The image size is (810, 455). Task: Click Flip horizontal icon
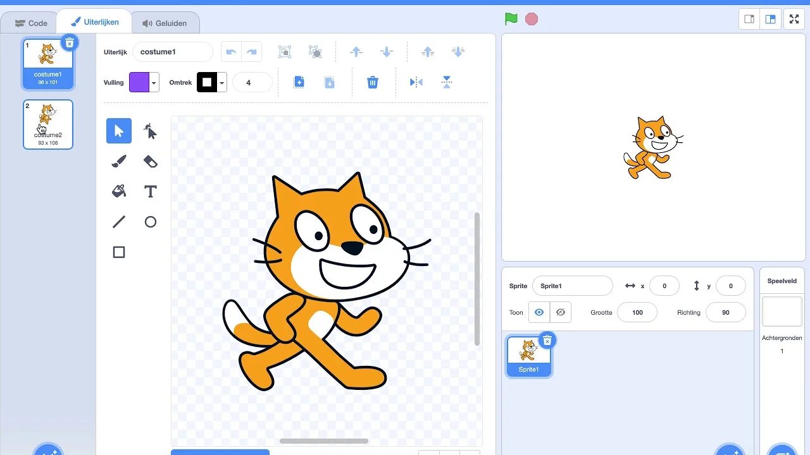(x=416, y=82)
